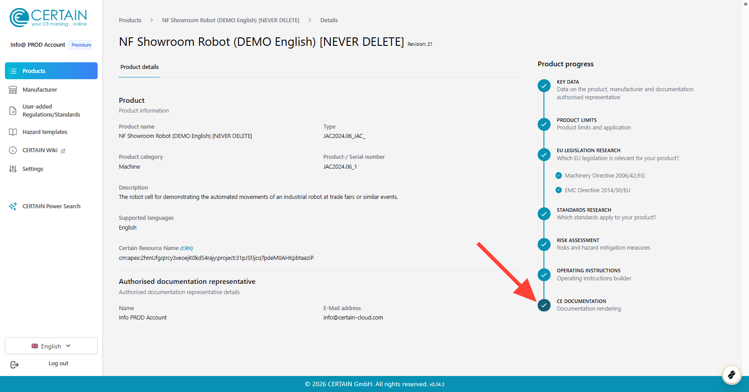Image resolution: width=749 pixels, height=392 pixels.
Task: Click the Products list icon in the sidebar
Action: click(13, 71)
